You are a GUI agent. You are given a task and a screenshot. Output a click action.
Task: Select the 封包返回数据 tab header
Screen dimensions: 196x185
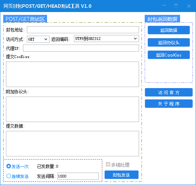tap(162, 19)
